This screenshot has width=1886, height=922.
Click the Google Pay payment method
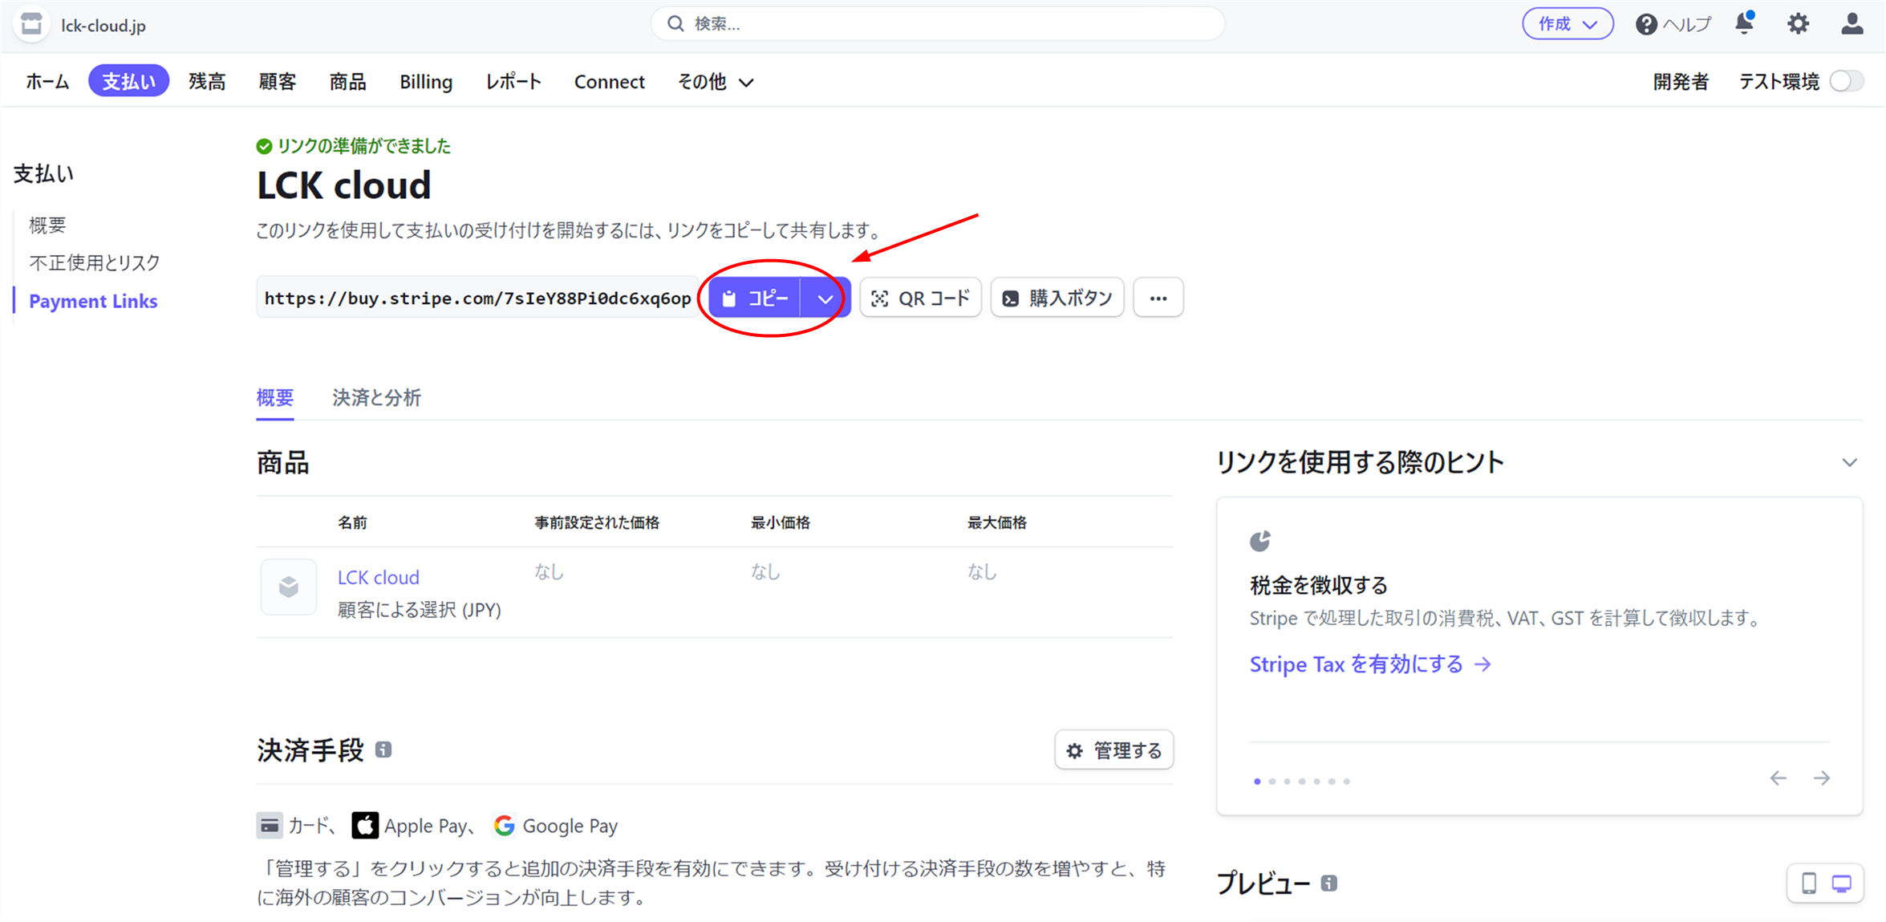[555, 826]
